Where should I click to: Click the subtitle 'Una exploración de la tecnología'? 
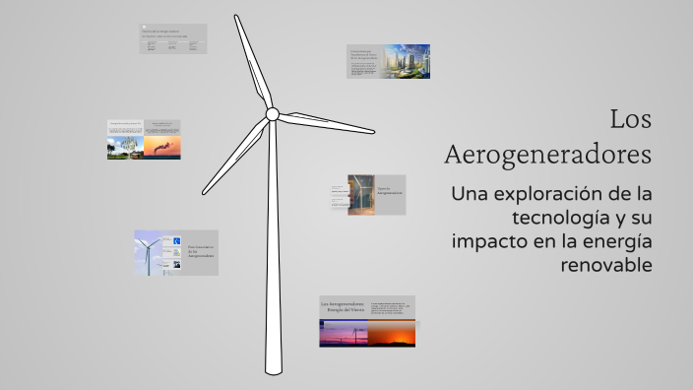(x=551, y=206)
